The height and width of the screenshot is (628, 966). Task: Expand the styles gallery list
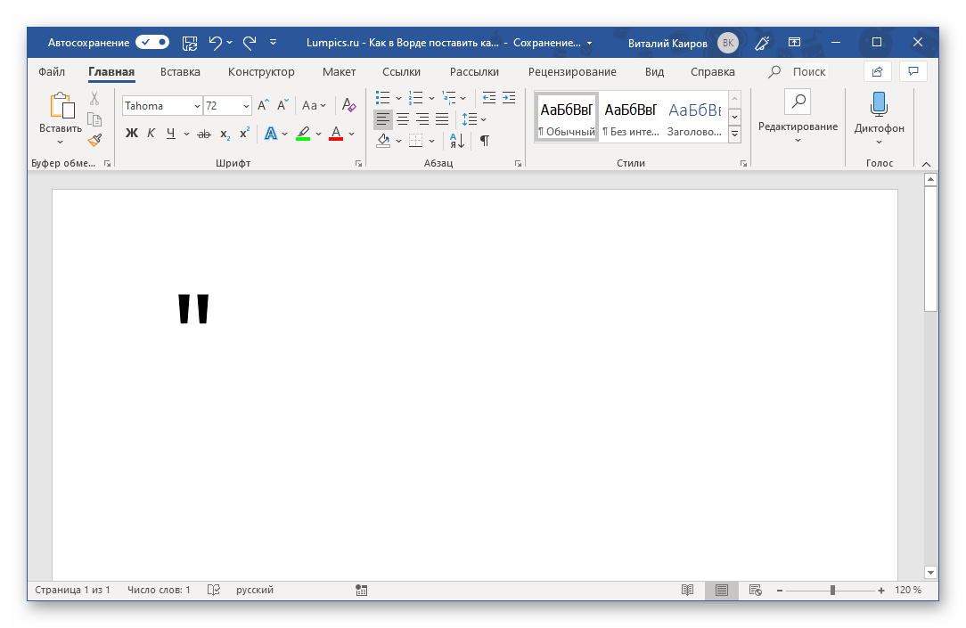pos(735,135)
